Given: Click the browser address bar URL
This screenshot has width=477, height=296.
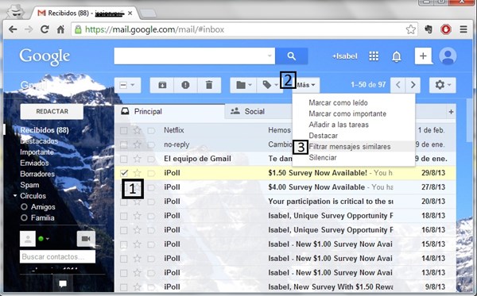Looking at the screenshot, I should point(154,29).
